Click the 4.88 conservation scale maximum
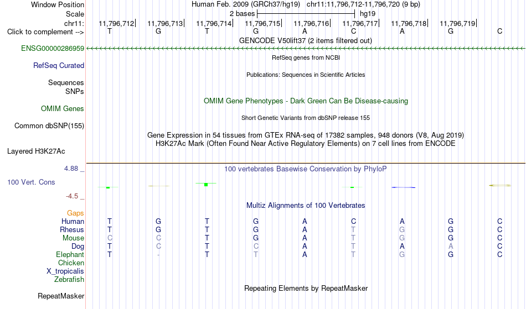 coord(71,169)
